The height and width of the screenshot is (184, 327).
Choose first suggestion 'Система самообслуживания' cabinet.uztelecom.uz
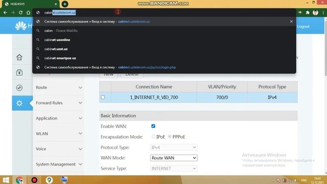click(164, 21)
